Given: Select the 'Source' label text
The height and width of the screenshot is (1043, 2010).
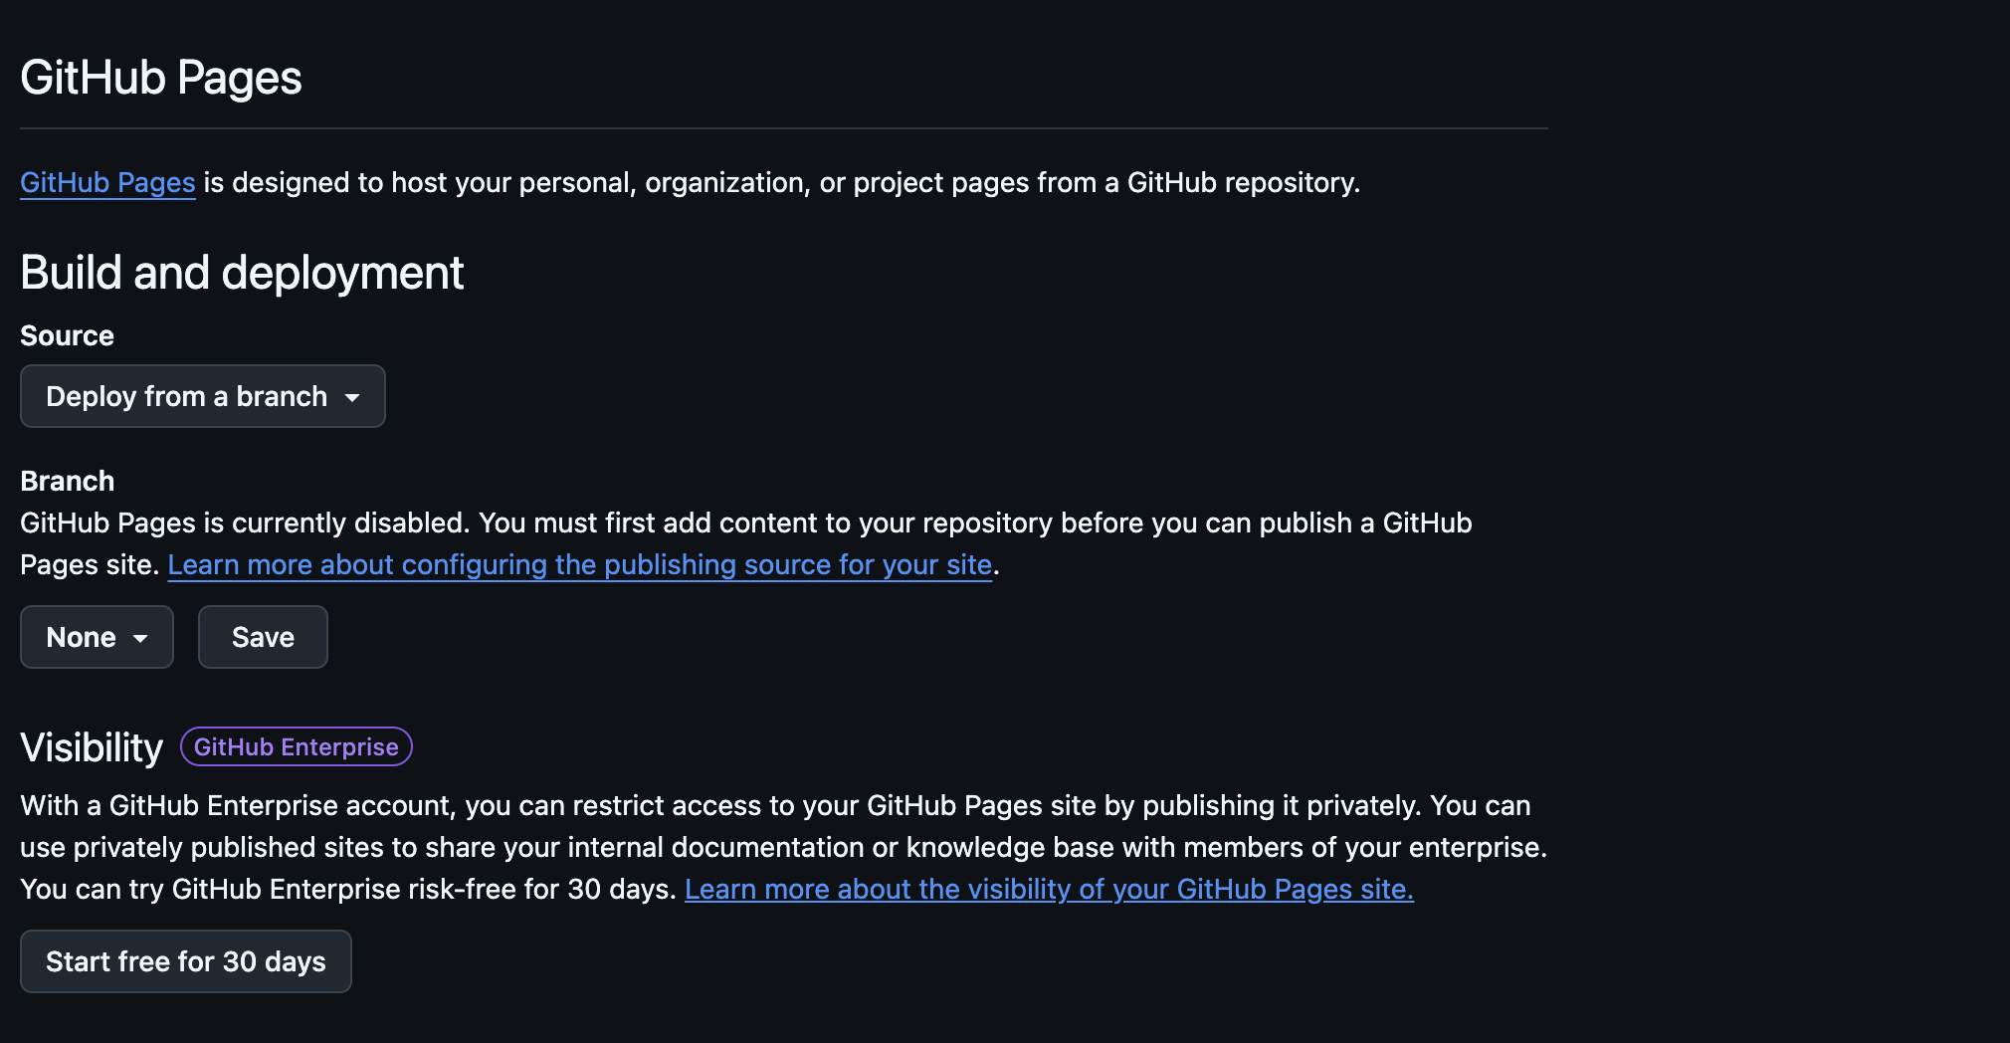Looking at the screenshot, I should point(67,336).
